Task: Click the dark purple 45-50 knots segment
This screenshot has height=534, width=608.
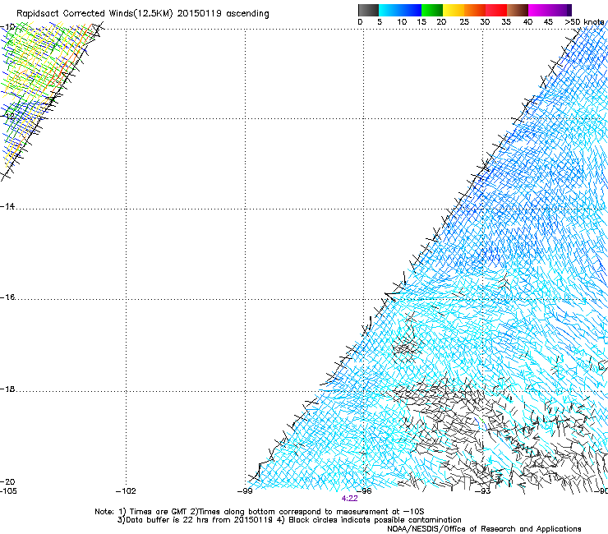Action: (560, 10)
